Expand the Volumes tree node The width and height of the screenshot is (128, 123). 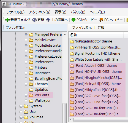(x=21, y=117)
